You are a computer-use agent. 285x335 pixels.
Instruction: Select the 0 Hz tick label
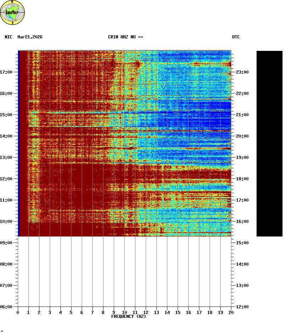click(x=18, y=313)
